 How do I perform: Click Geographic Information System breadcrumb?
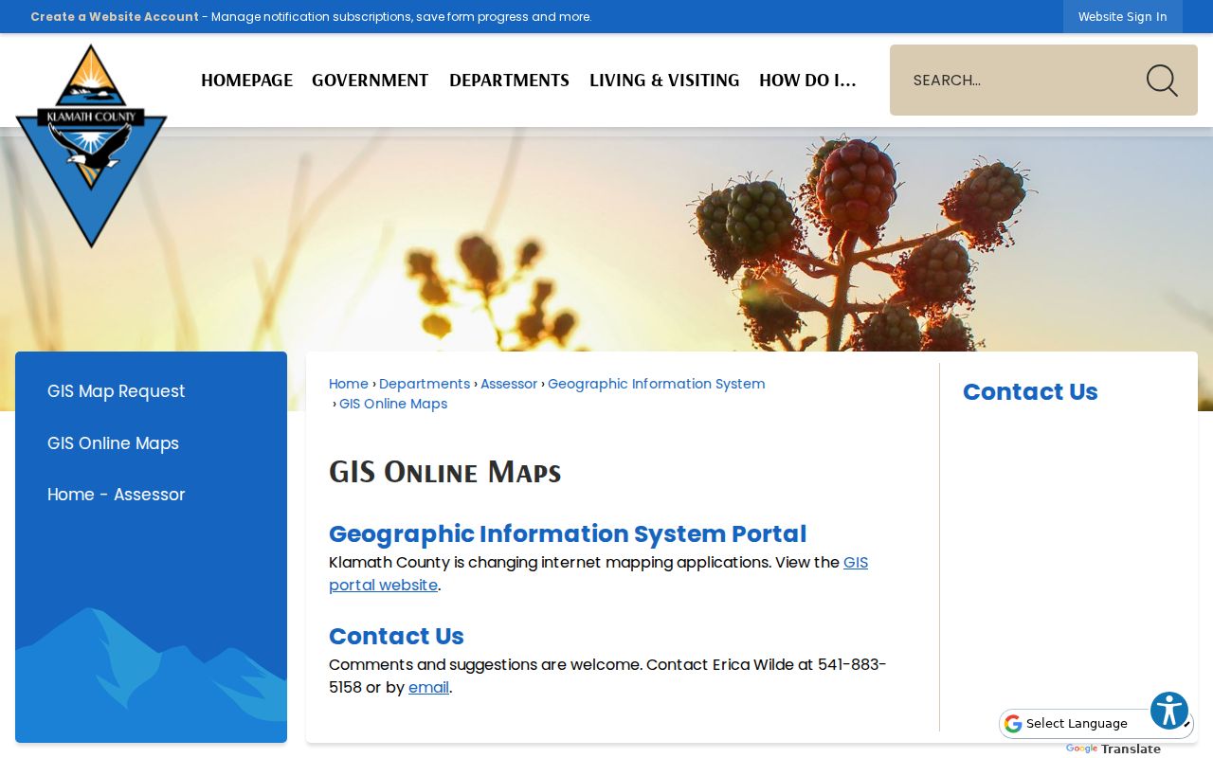click(657, 384)
